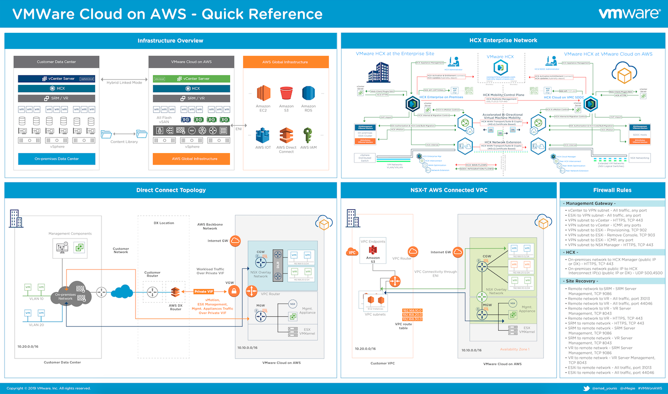The image size is (668, 394).
Task: Click the rule 'VPN subnet to NSX Manager - HTTPS, TCP 443'
Action: tap(611, 245)
